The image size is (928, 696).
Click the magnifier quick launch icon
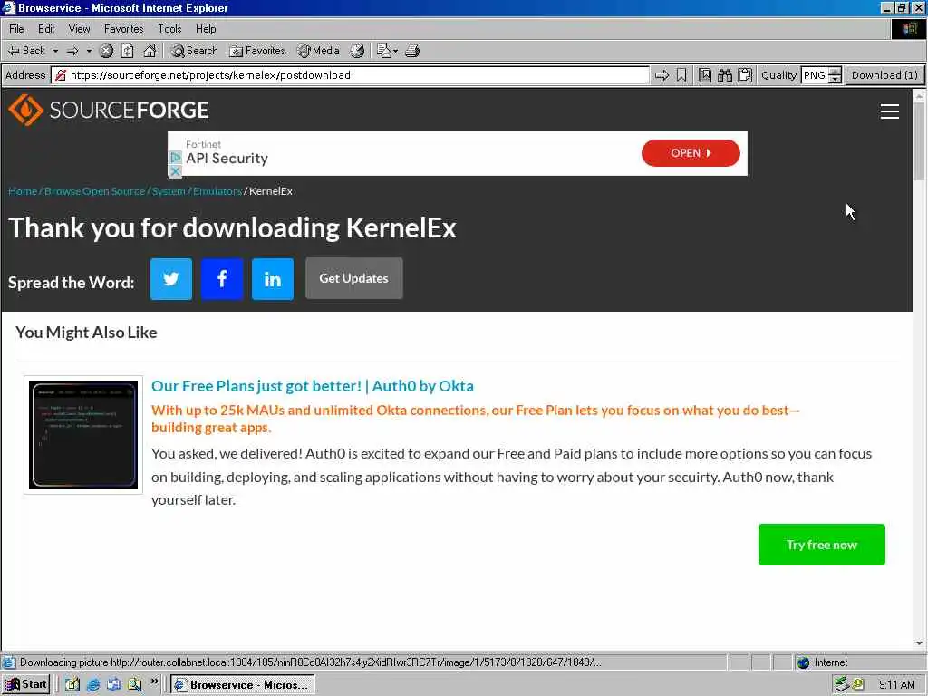pos(135,685)
